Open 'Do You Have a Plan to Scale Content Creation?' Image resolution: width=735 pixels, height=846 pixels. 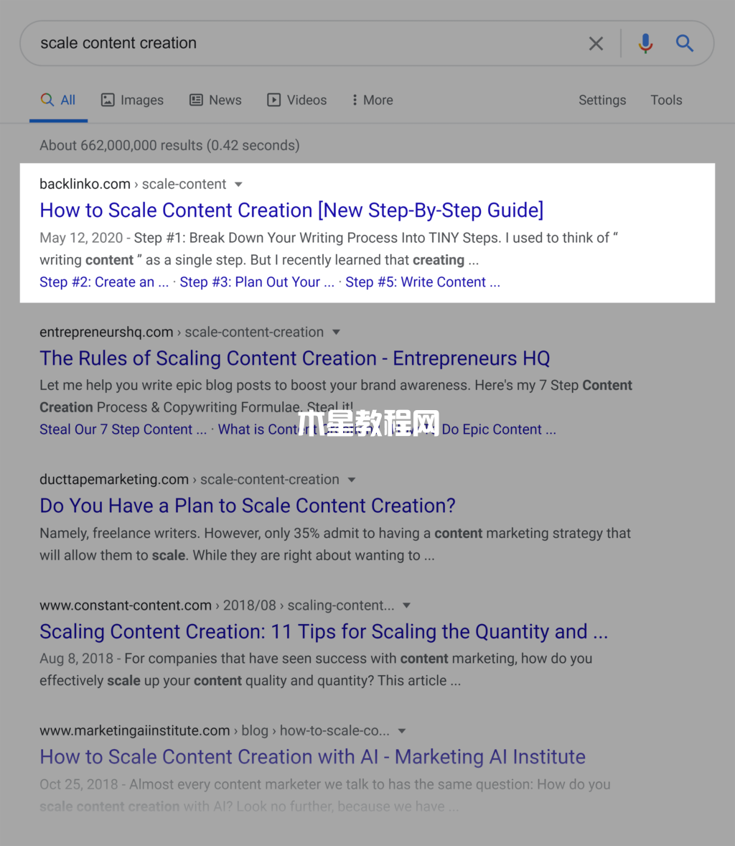248,506
